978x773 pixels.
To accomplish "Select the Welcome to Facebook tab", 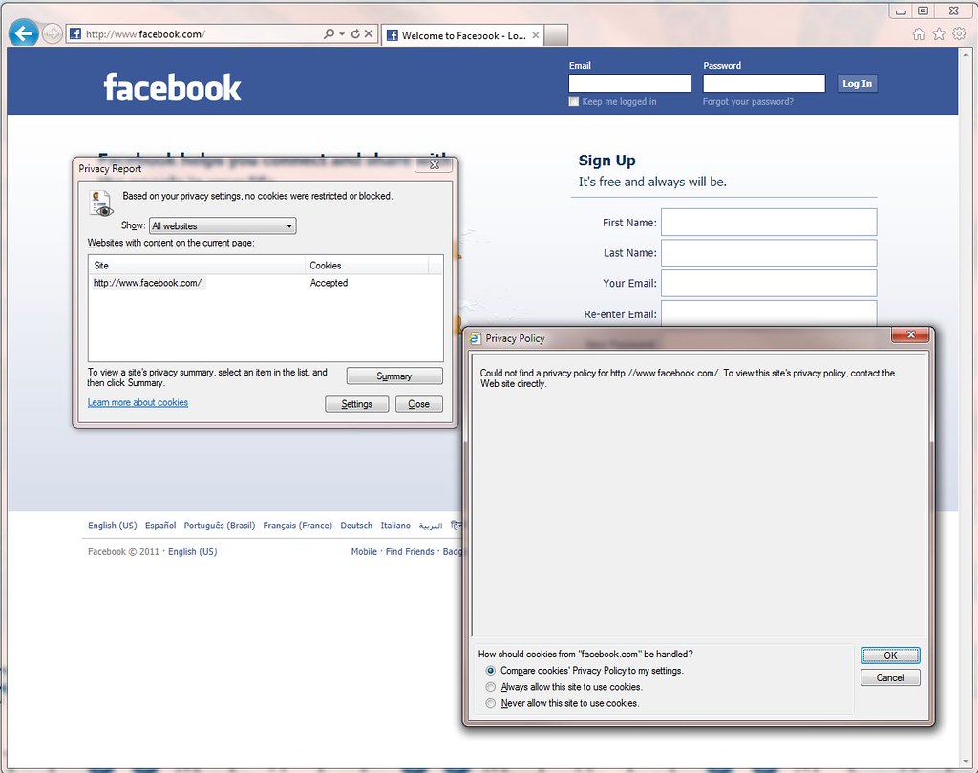I will pyautogui.click(x=462, y=35).
